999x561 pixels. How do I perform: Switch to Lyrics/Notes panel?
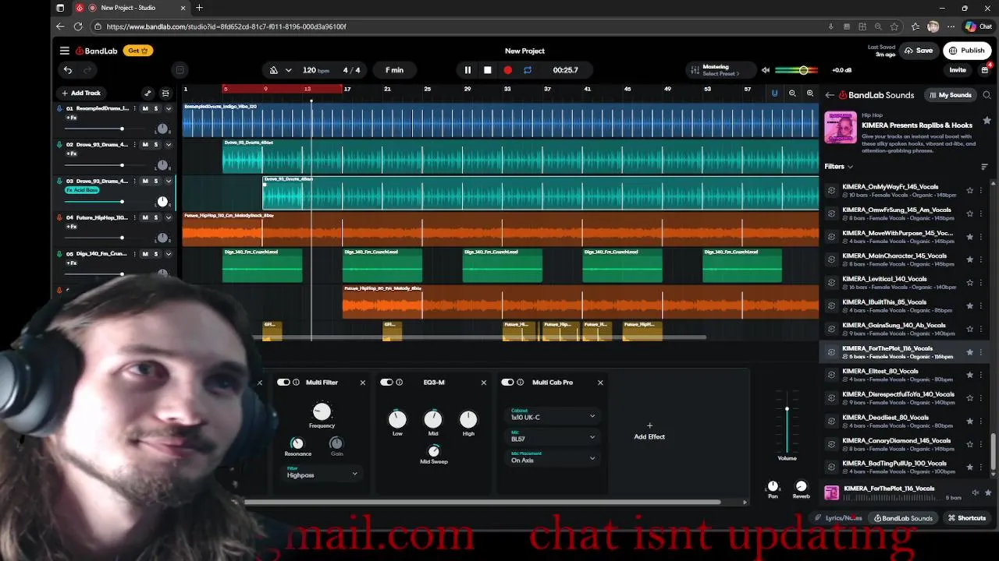point(838,518)
